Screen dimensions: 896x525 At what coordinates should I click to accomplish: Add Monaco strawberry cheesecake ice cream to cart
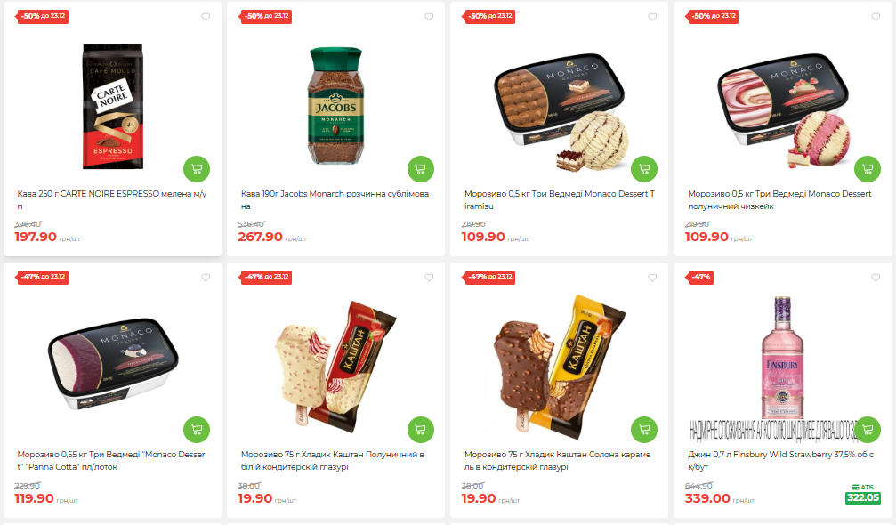(868, 169)
